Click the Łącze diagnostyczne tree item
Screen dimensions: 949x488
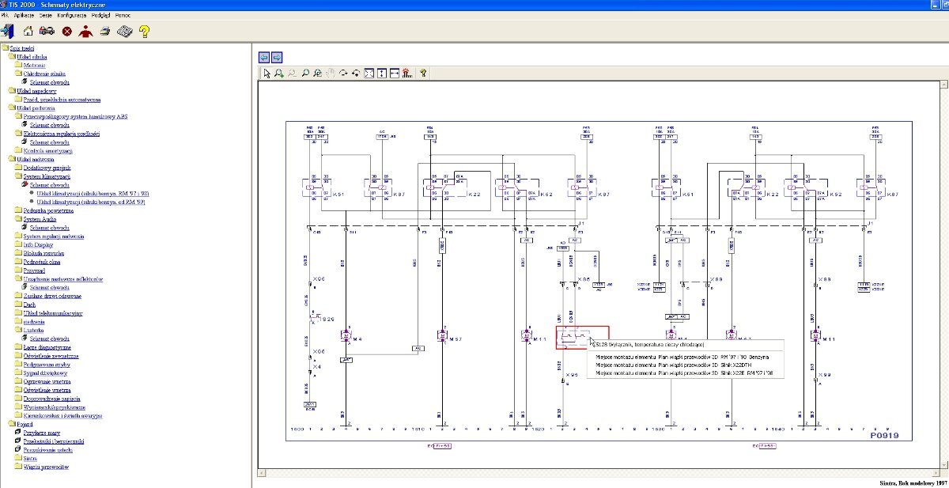pyautogui.click(x=47, y=347)
